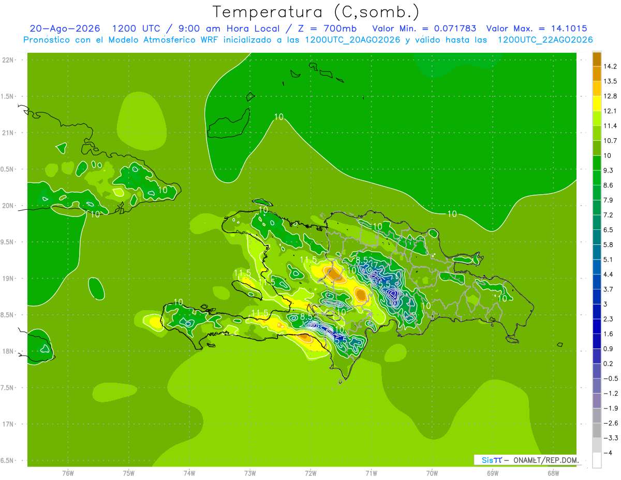Image resolution: width=621 pixels, height=480 pixels.
Task: Click the 'ONAMET/REP.DOM.' credit label
Action: point(545,460)
